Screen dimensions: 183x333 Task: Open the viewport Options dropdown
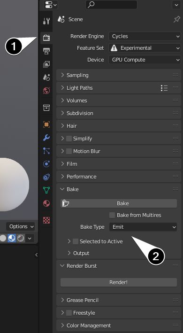[21, 226]
